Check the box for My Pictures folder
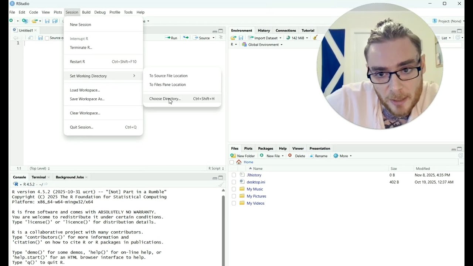473x266 pixels. point(234,196)
